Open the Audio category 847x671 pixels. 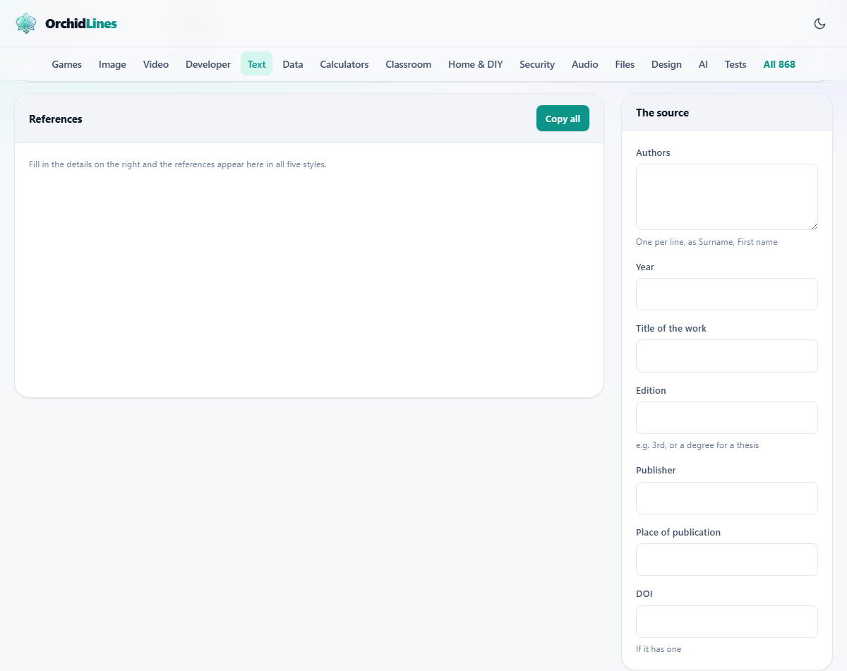[585, 64]
